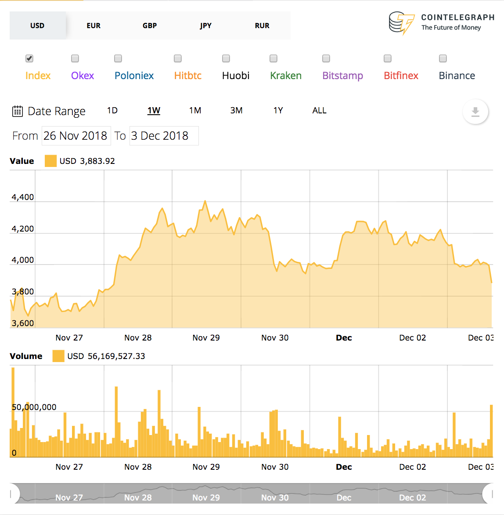504x515 pixels.
Task: Click the 50,000,000 volume axis label
Action: [34, 407]
